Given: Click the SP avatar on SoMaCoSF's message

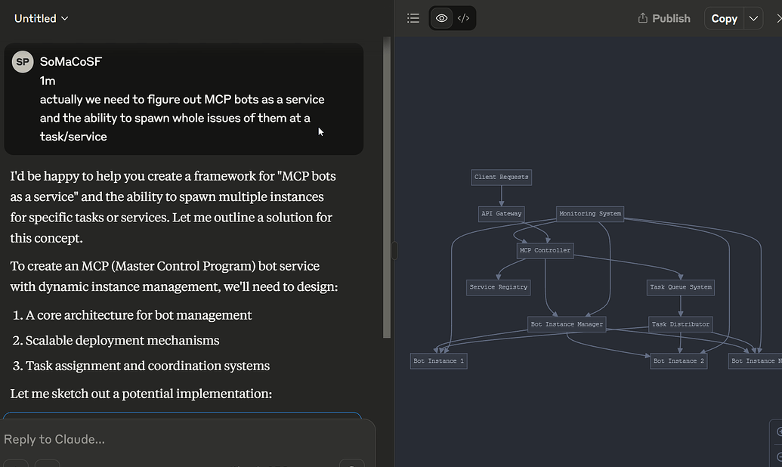Looking at the screenshot, I should tap(23, 61).
